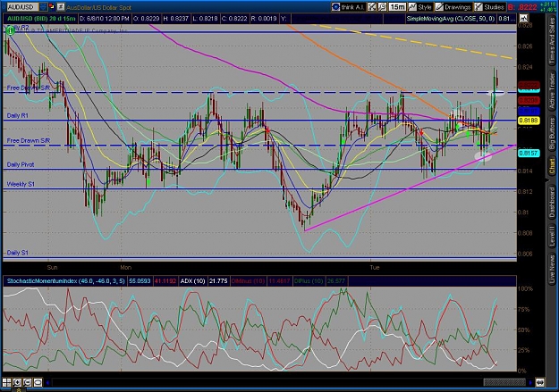Click the StochasticMomentumIndex study label
This screenshot has height=392, width=559.
tap(65, 281)
